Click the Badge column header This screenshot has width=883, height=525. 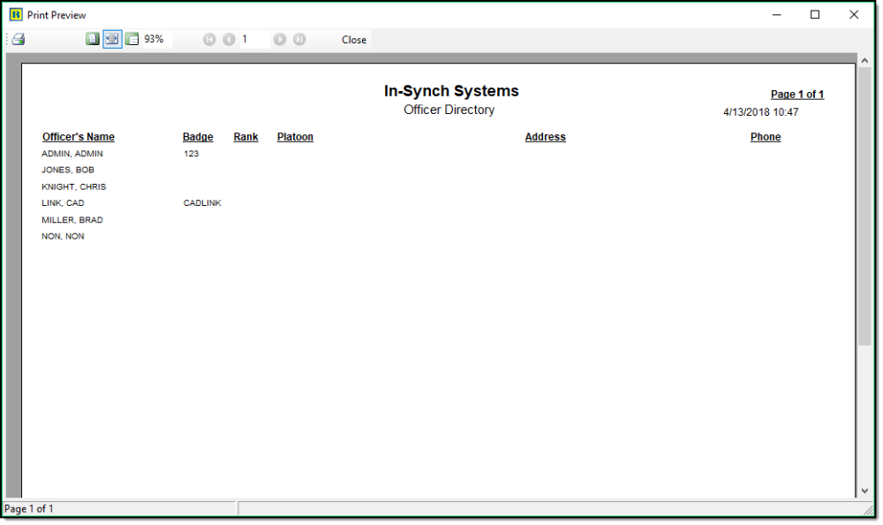tap(198, 137)
